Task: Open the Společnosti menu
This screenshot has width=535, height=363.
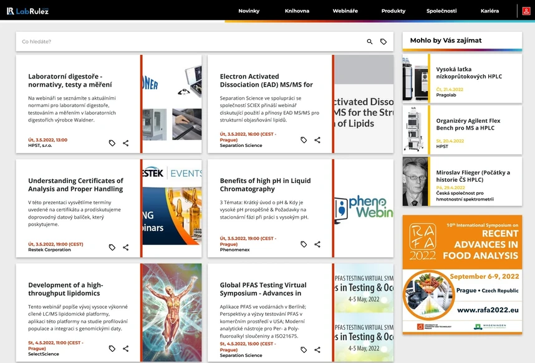Action: (x=441, y=11)
